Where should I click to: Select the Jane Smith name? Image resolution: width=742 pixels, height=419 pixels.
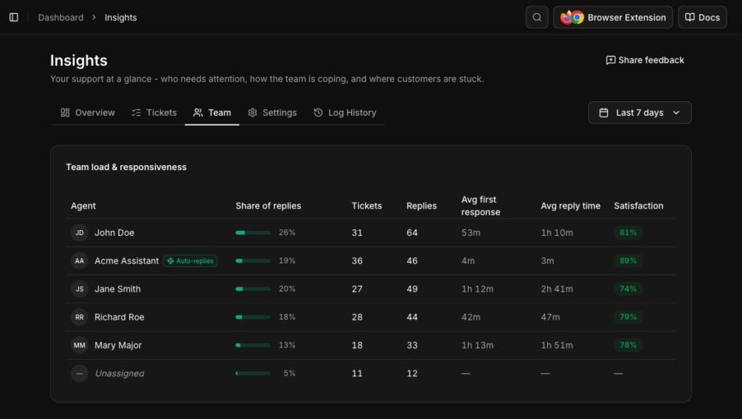tap(117, 289)
